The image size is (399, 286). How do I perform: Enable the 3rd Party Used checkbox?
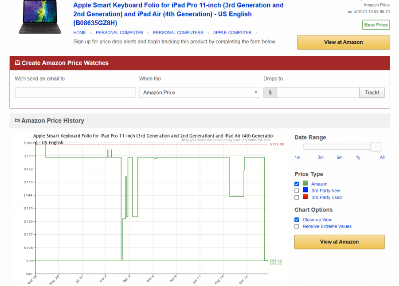click(297, 197)
